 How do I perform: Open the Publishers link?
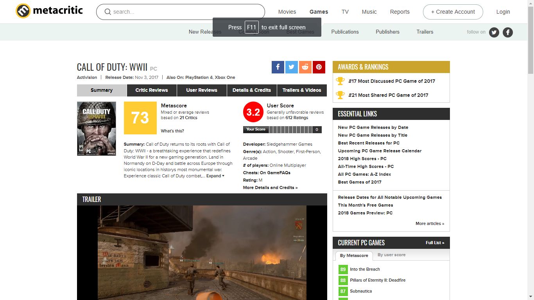click(388, 32)
